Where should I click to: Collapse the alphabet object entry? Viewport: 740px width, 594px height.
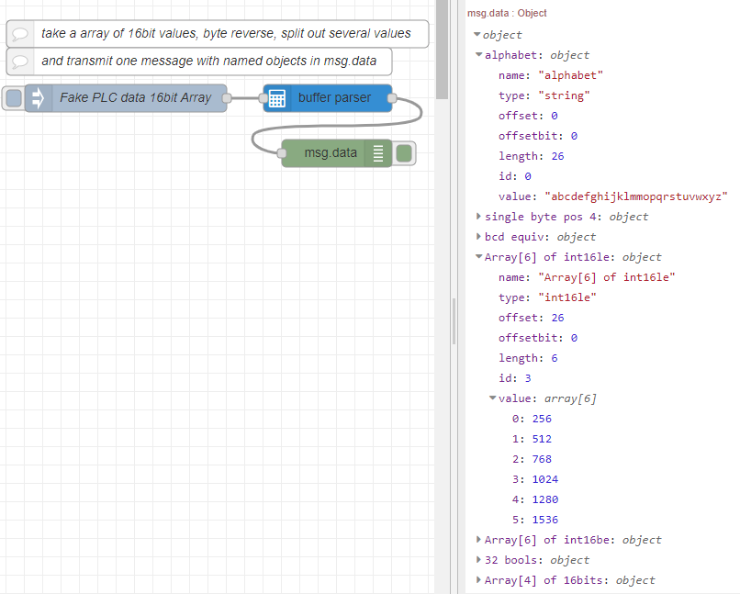478,55
